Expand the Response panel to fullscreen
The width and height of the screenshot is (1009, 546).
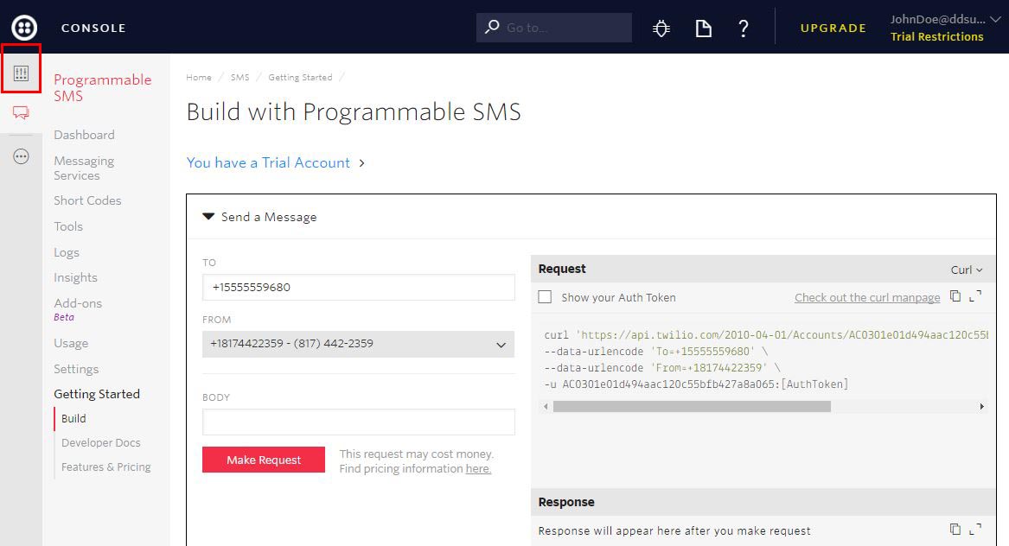point(975,530)
